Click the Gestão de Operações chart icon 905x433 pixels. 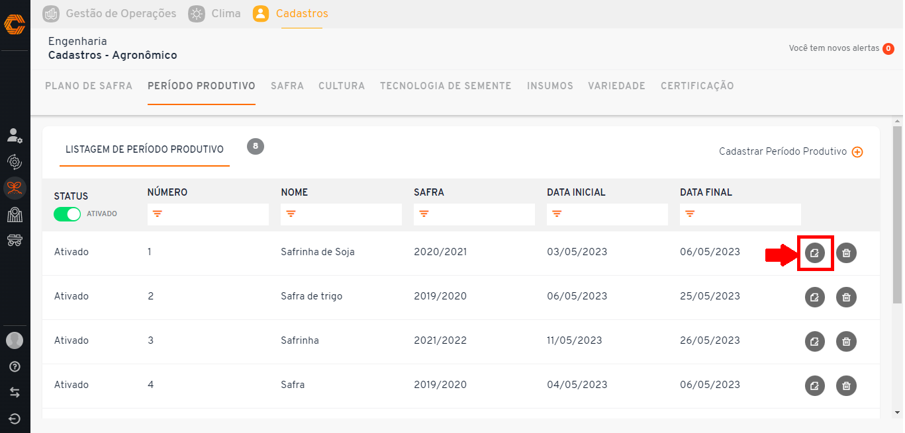[51, 13]
